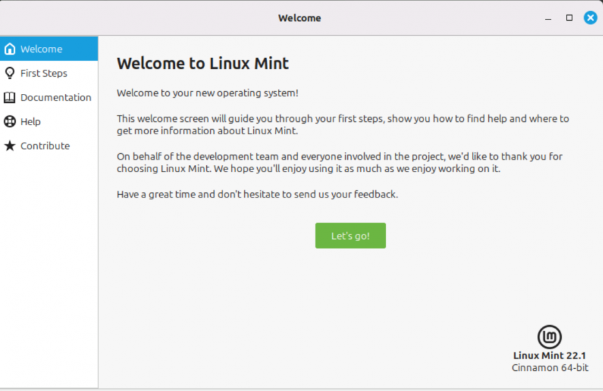Click the open book Documentation icon
The image size is (603, 391).
(10, 98)
